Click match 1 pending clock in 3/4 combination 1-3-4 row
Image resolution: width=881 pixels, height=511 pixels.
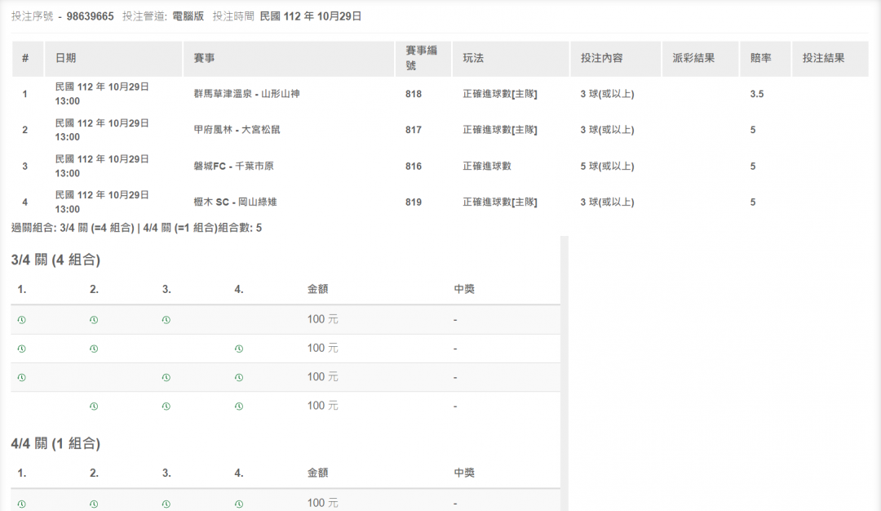pos(21,377)
